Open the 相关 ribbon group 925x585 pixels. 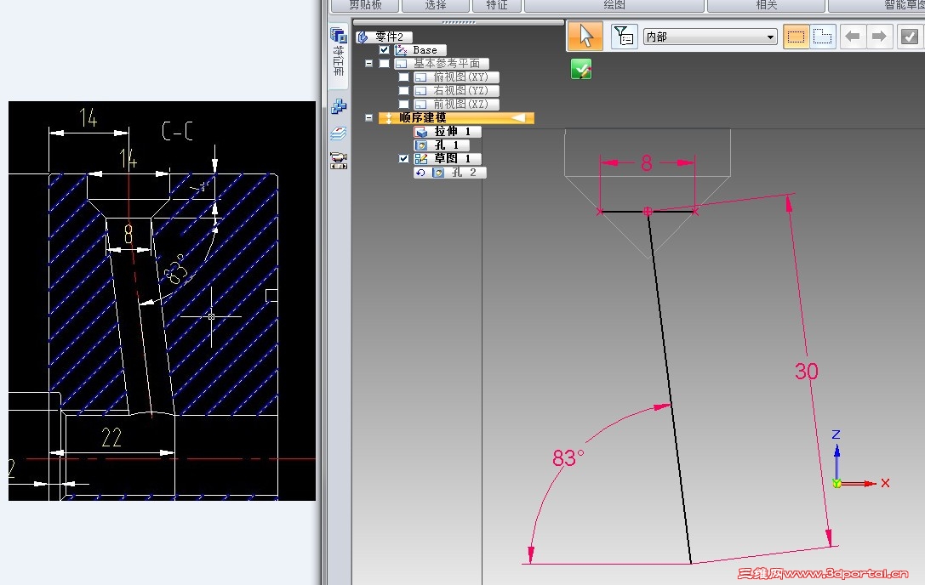tap(766, 5)
